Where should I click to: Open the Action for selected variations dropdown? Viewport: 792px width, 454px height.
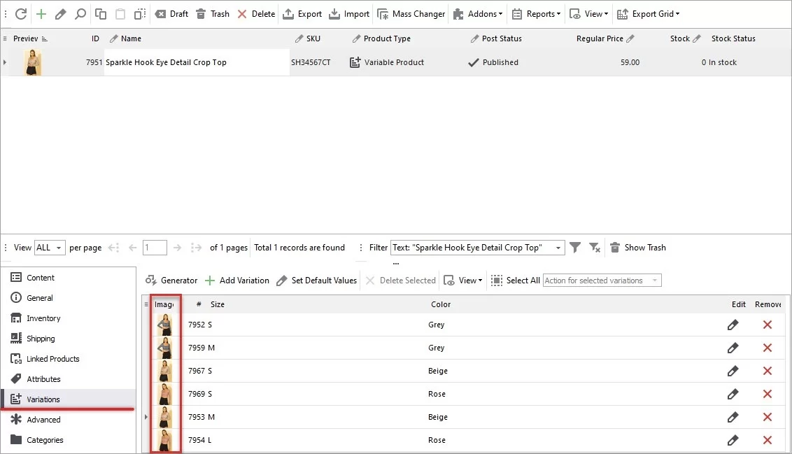tap(602, 280)
